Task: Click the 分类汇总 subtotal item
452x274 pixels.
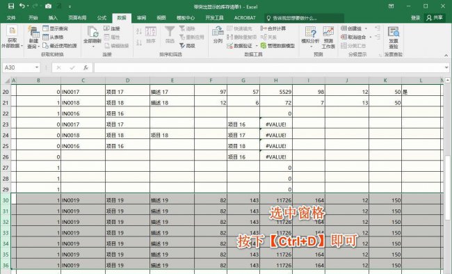Action: pyautogui.click(x=353, y=46)
